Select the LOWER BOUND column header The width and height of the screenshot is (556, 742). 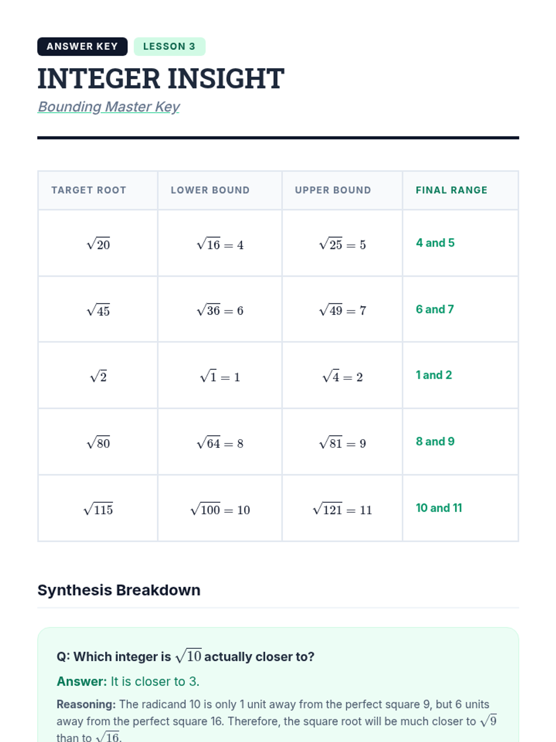click(x=210, y=190)
